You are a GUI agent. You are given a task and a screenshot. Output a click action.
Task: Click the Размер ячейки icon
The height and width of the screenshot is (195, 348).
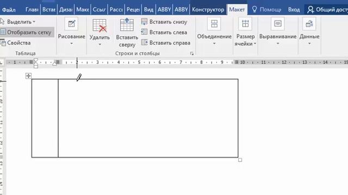pos(245,24)
